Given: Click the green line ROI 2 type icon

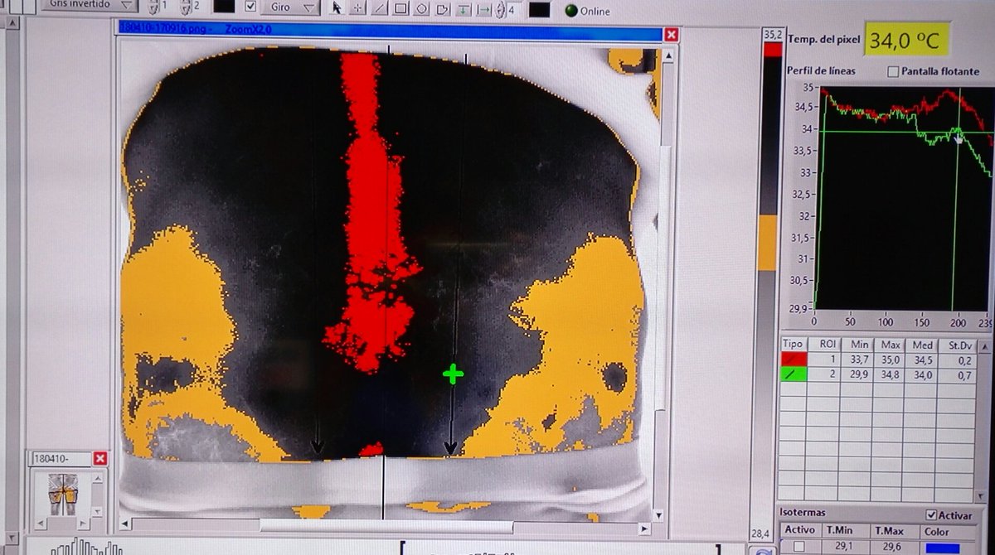Looking at the screenshot, I should (x=793, y=374).
